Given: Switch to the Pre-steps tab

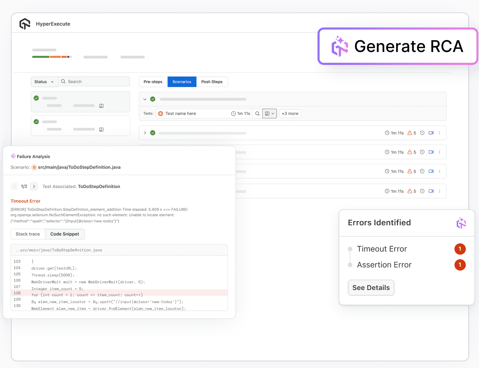Looking at the screenshot, I should [153, 82].
